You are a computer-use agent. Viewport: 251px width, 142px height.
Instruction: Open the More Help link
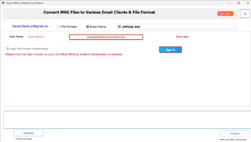182,37
